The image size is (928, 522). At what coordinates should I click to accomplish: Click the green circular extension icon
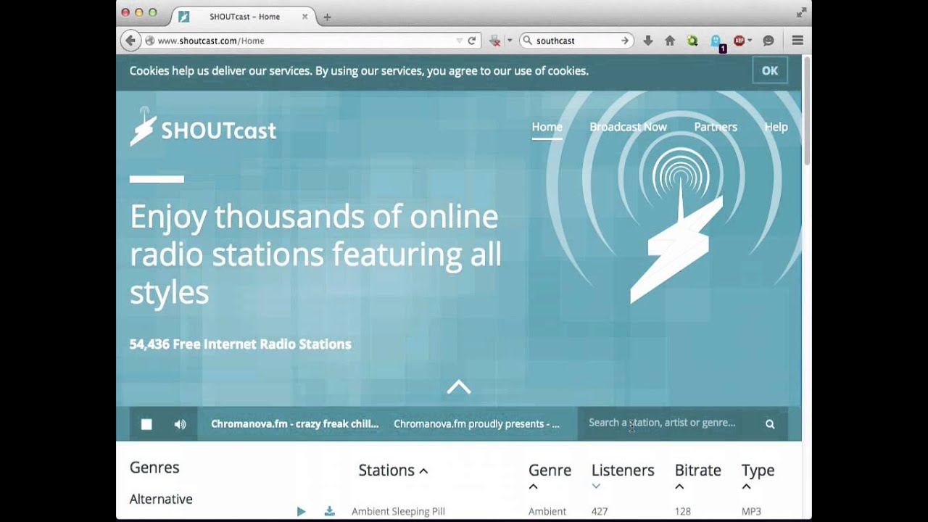(x=692, y=41)
